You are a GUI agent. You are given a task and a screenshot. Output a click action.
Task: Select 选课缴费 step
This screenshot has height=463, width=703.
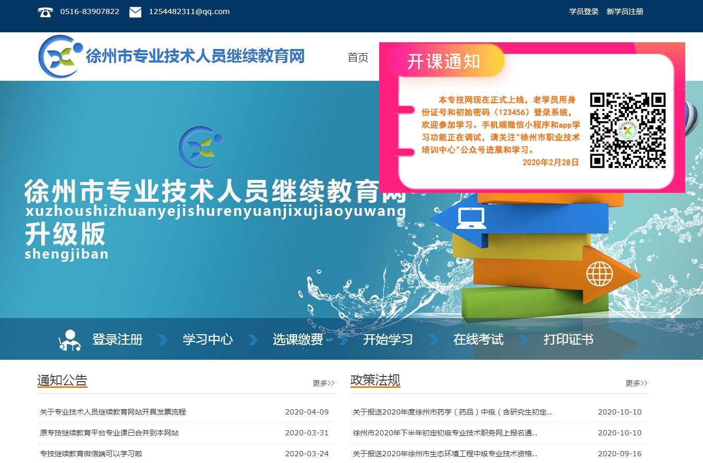298,340
